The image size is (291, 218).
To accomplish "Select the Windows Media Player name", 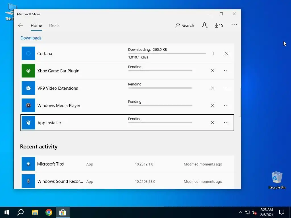I will [x=59, y=106].
